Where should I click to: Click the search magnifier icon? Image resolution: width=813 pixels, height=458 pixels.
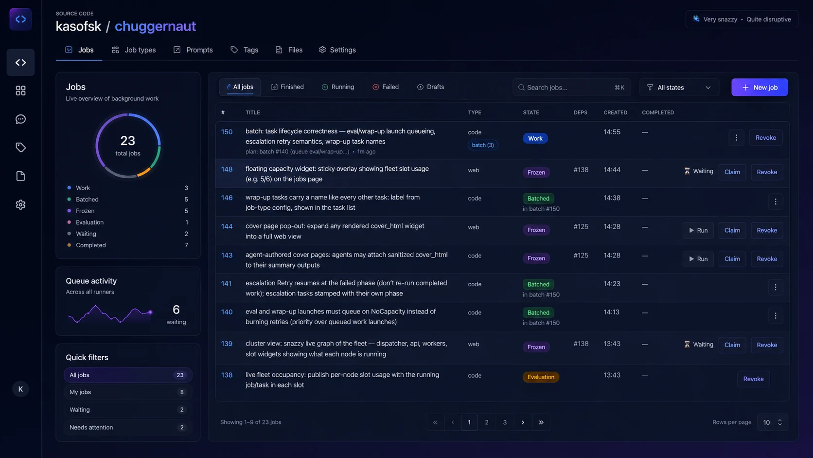pos(521,88)
